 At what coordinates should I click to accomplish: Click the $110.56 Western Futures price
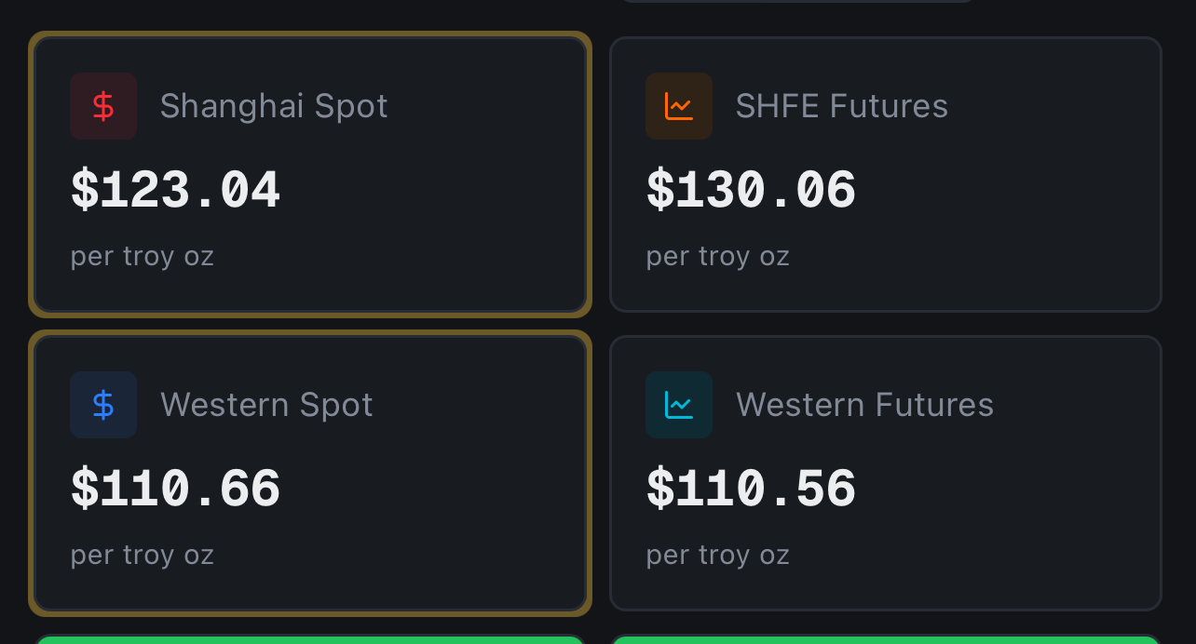pyautogui.click(x=751, y=490)
